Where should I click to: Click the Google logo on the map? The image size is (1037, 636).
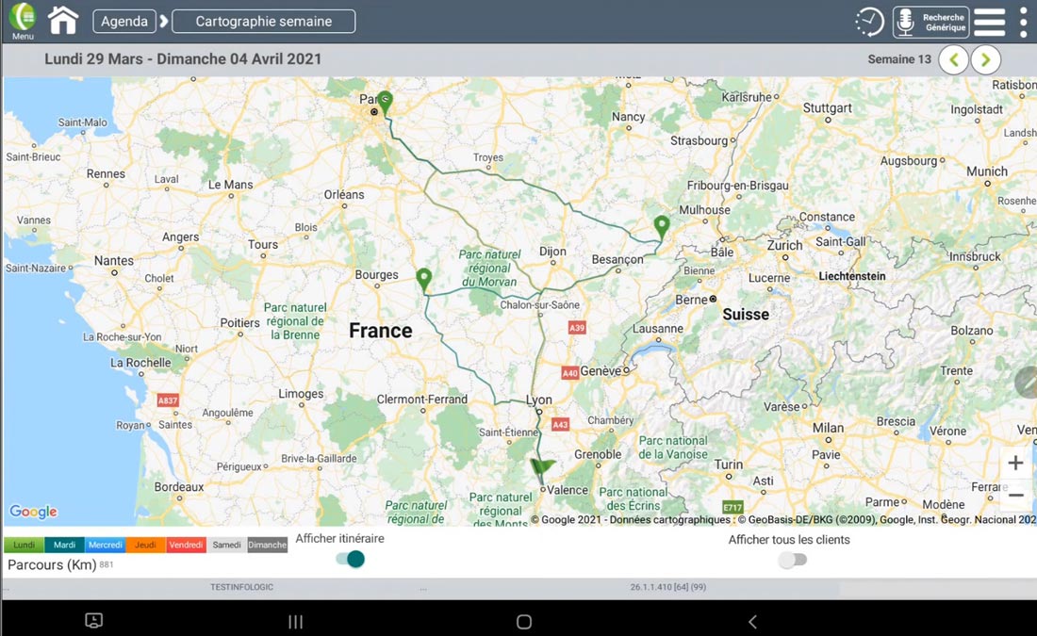pos(33,512)
